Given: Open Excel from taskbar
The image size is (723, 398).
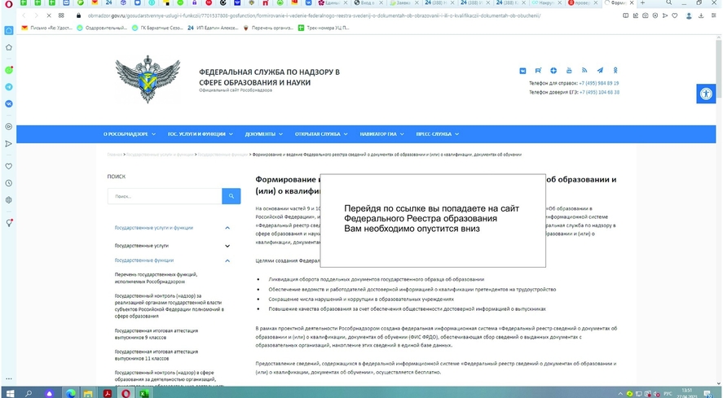Looking at the screenshot, I should (x=143, y=393).
